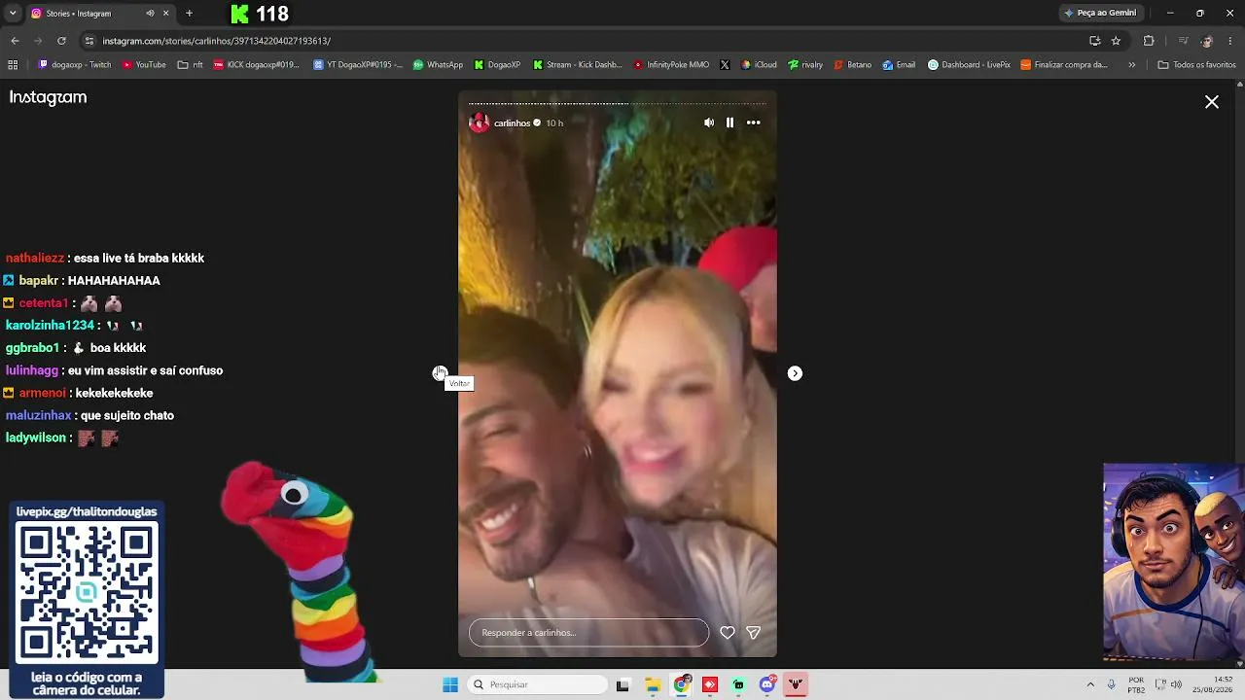Open the 'Dashboard - LivePix' bookmark
This screenshot has height=700, width=1245.
coord(969,65)
